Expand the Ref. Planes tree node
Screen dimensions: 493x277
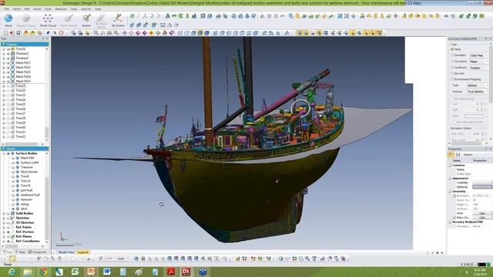pos(4,236)
